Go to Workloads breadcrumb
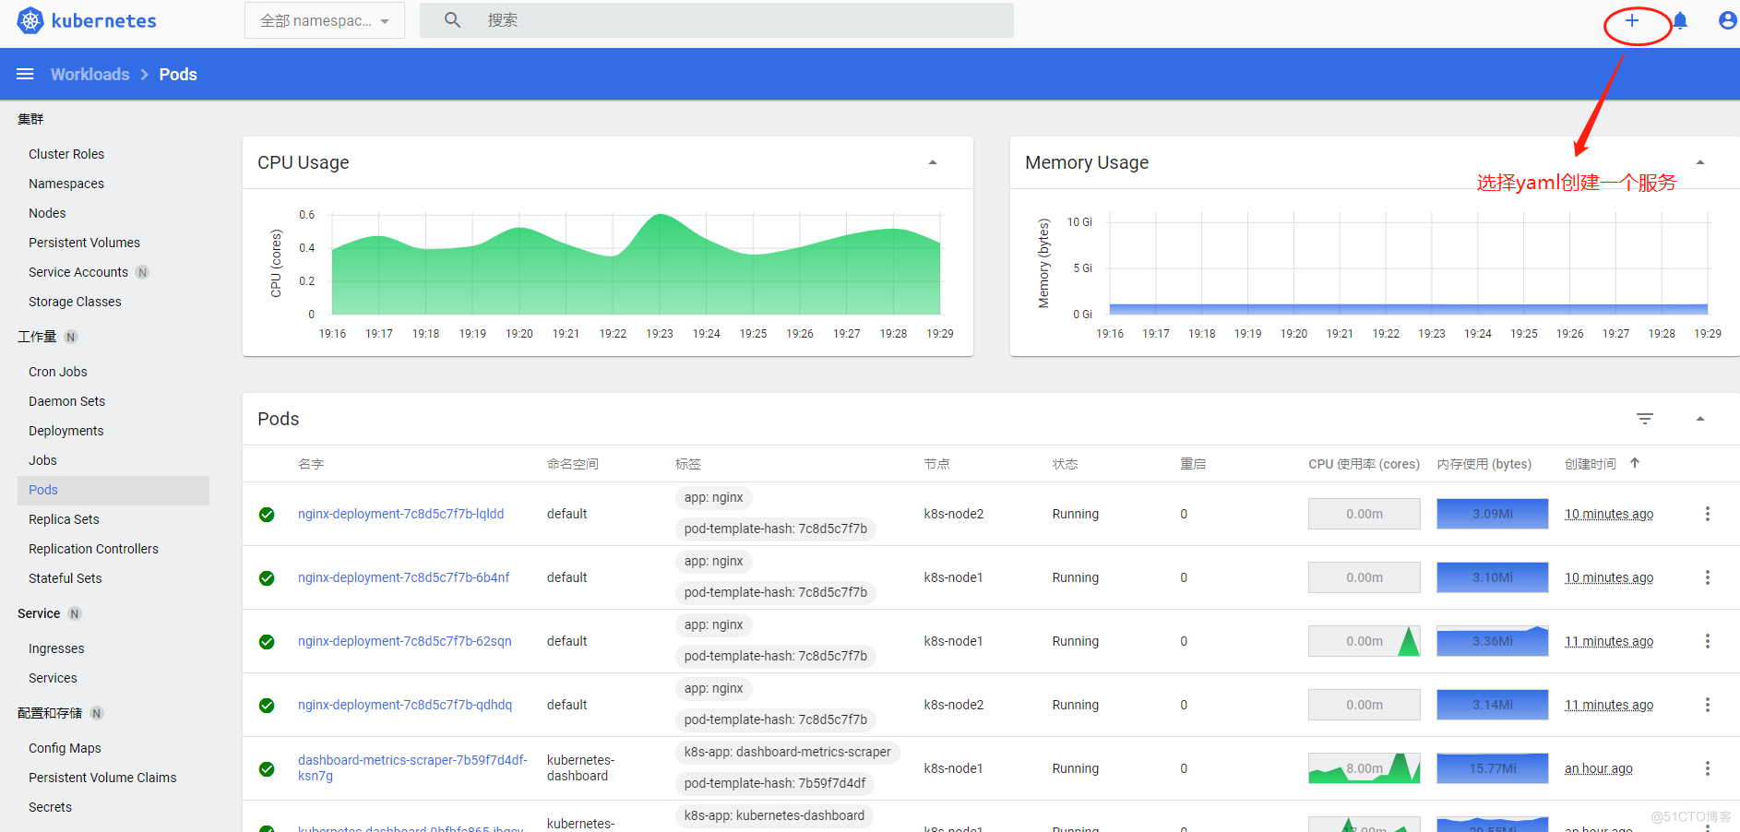The image size is (1740, 832). [x=90, y=75]
